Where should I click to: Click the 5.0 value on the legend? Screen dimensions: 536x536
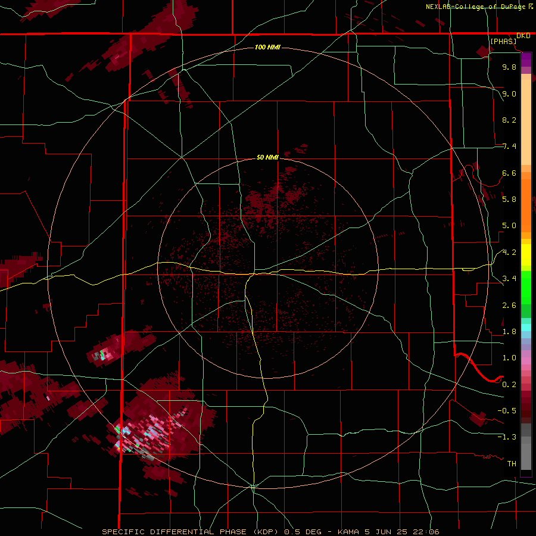coord(509,226)
